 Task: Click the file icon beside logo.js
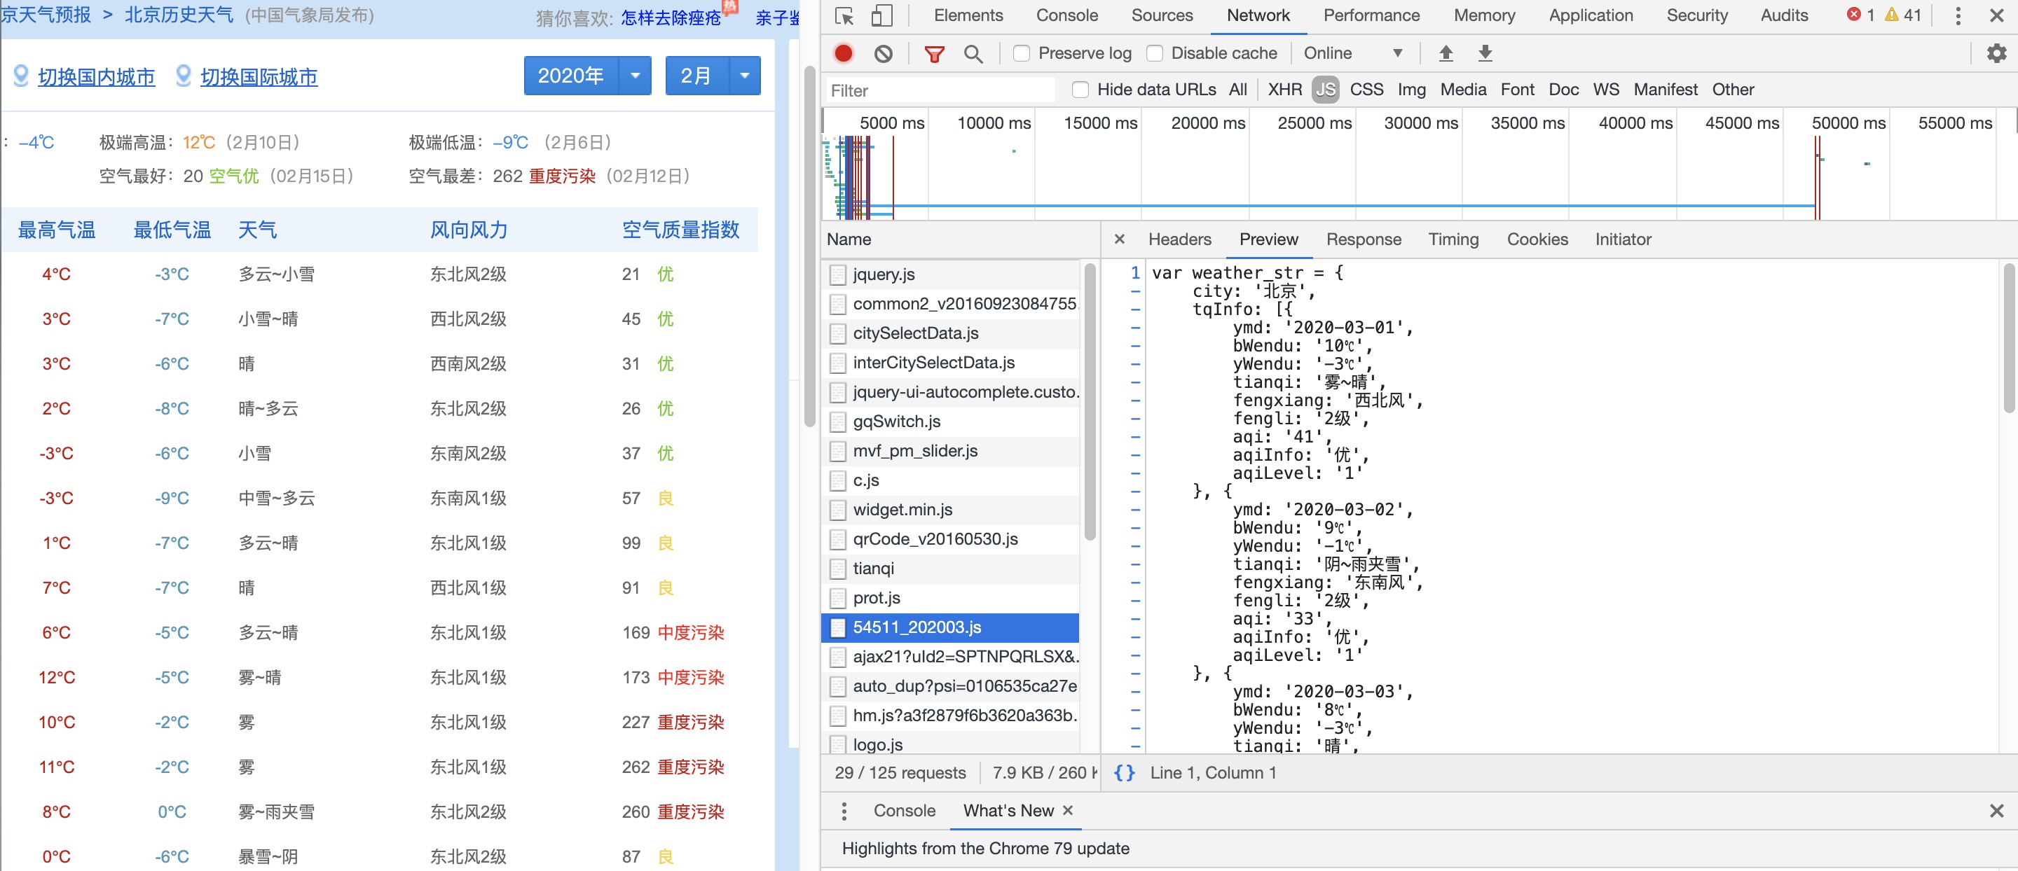837,744
